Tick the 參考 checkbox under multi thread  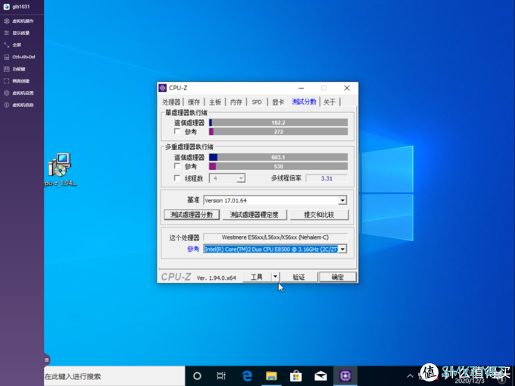point(177,166)
